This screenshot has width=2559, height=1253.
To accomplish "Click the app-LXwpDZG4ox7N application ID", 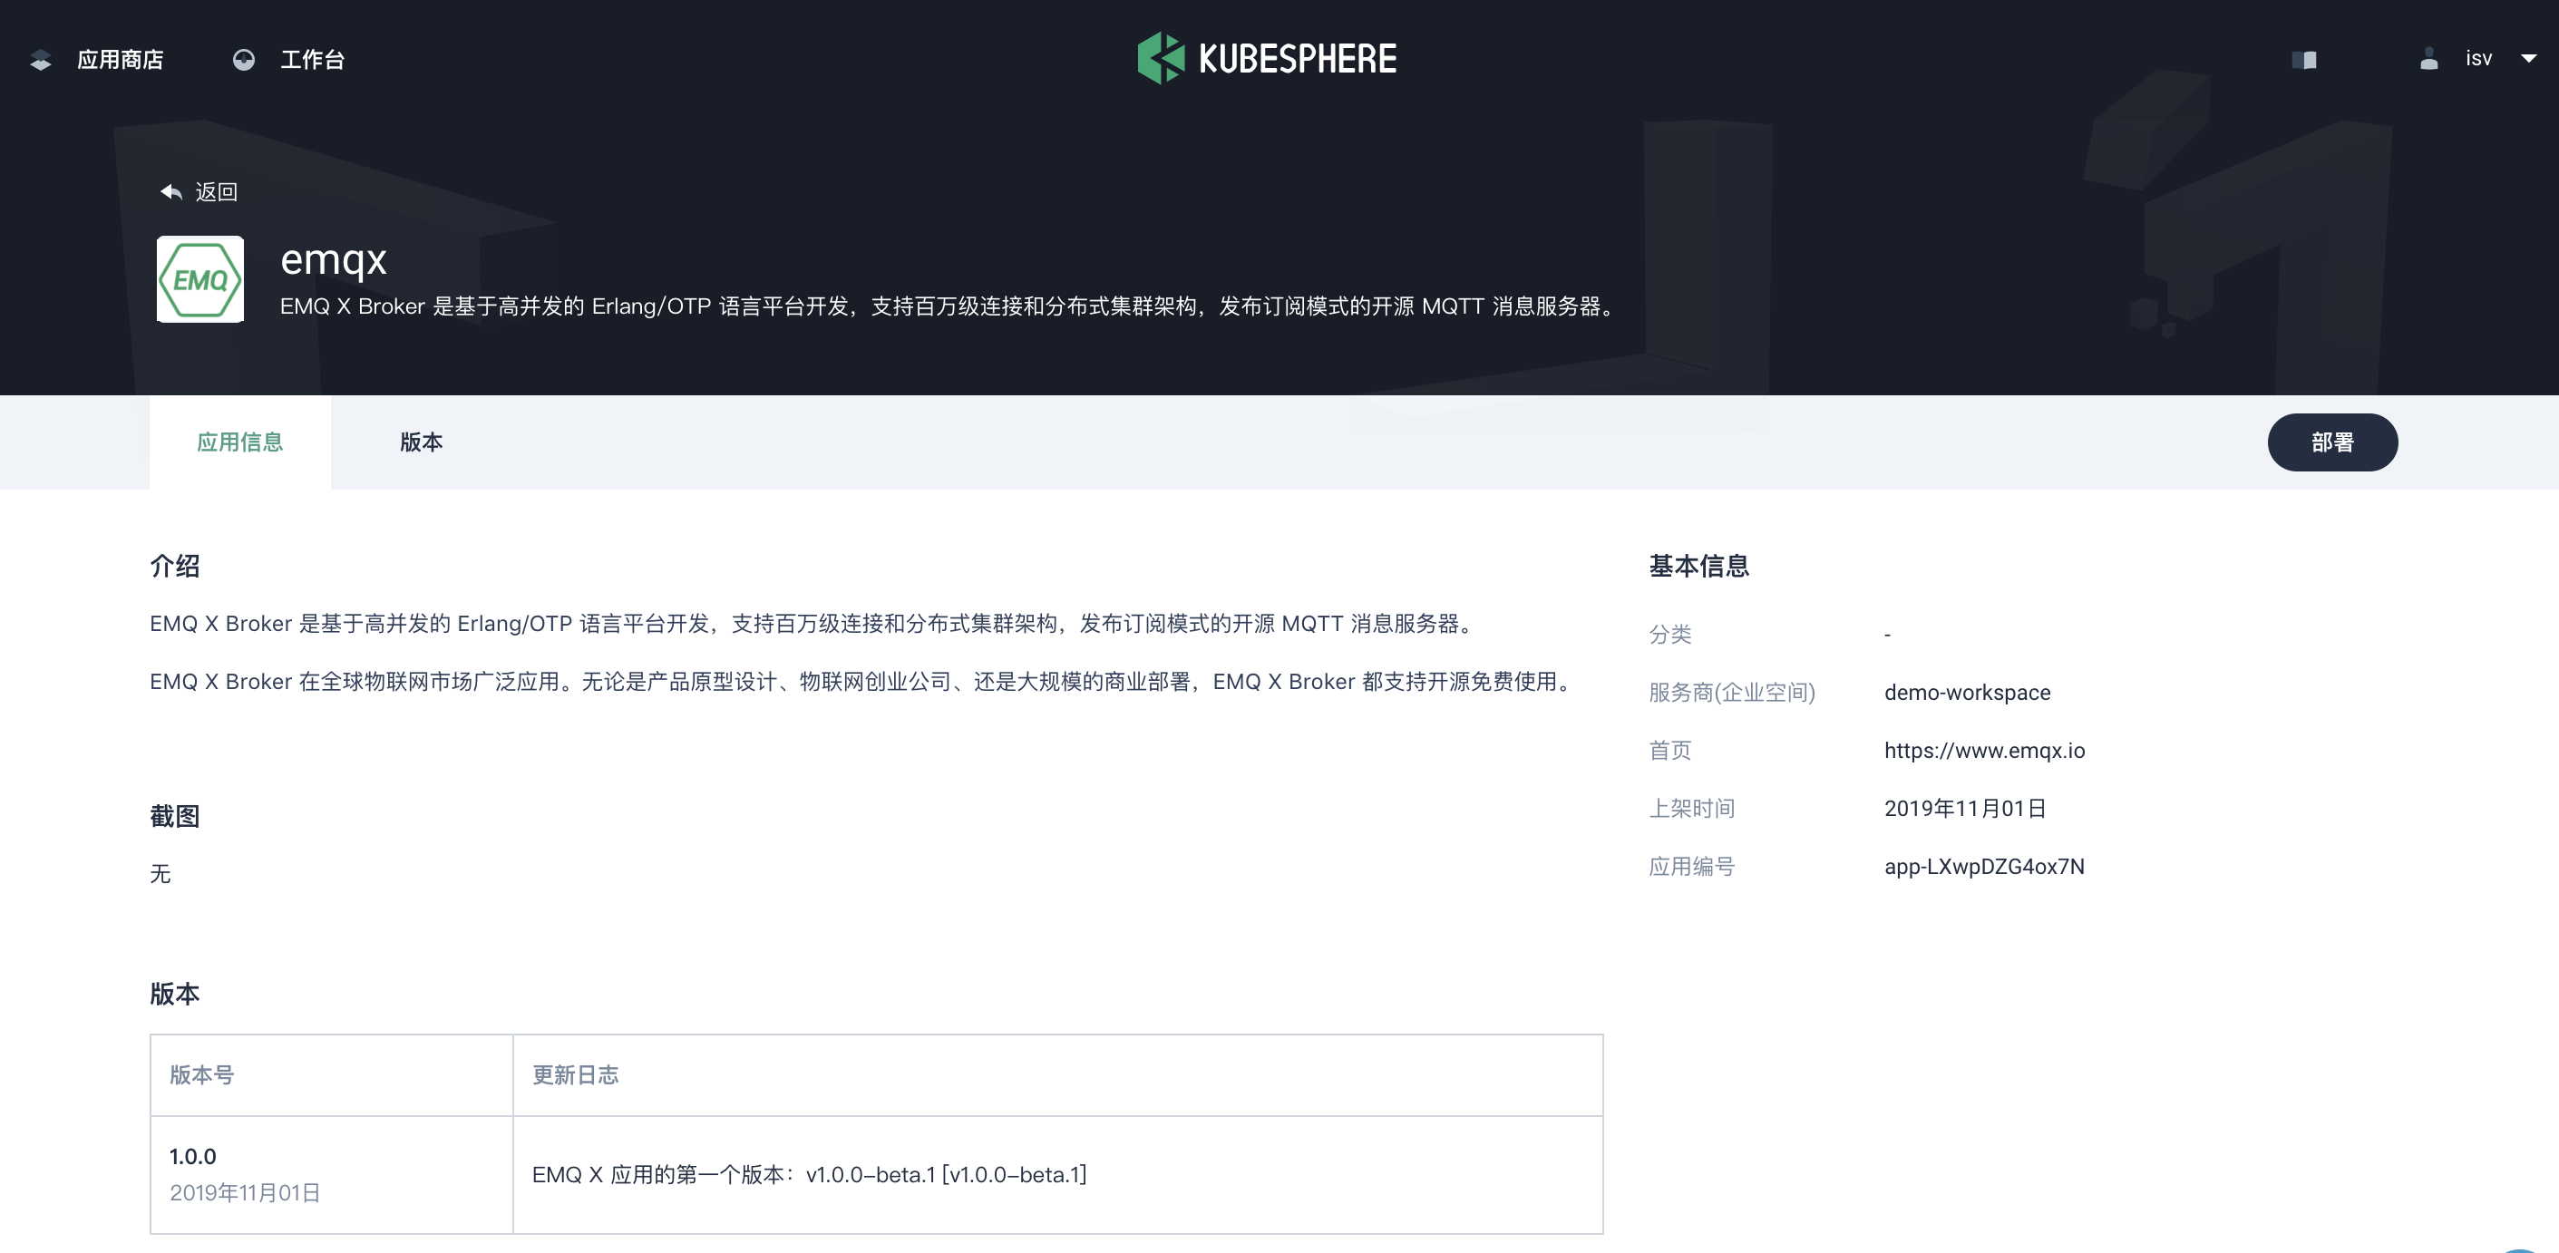I will [1985, 867].
